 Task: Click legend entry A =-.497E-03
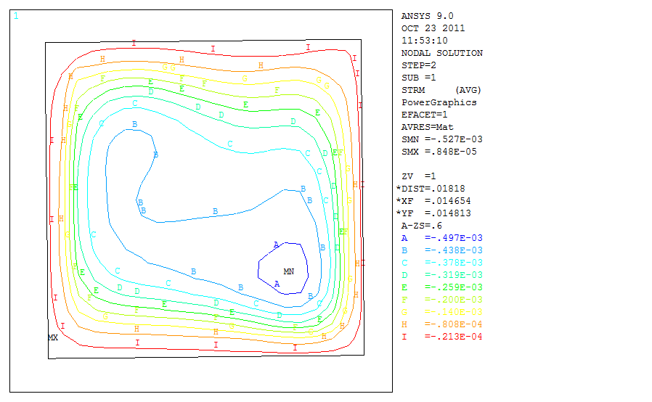coord(441,238)
